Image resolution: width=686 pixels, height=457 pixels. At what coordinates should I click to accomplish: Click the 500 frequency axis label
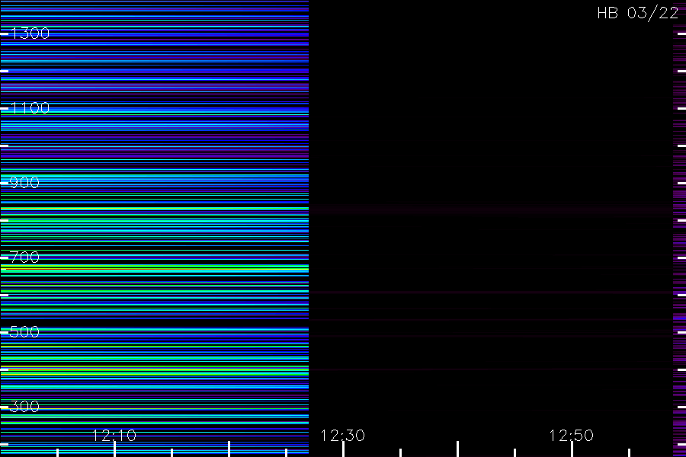tap(24, 332)
